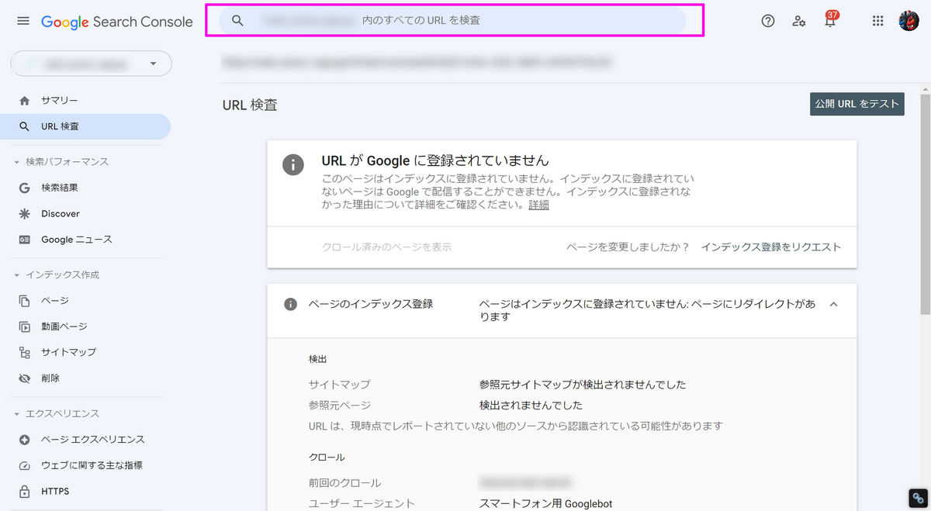931x511 pixels.
Task: Focus the URL inspection search field
Action: click(x=453, y=21)
